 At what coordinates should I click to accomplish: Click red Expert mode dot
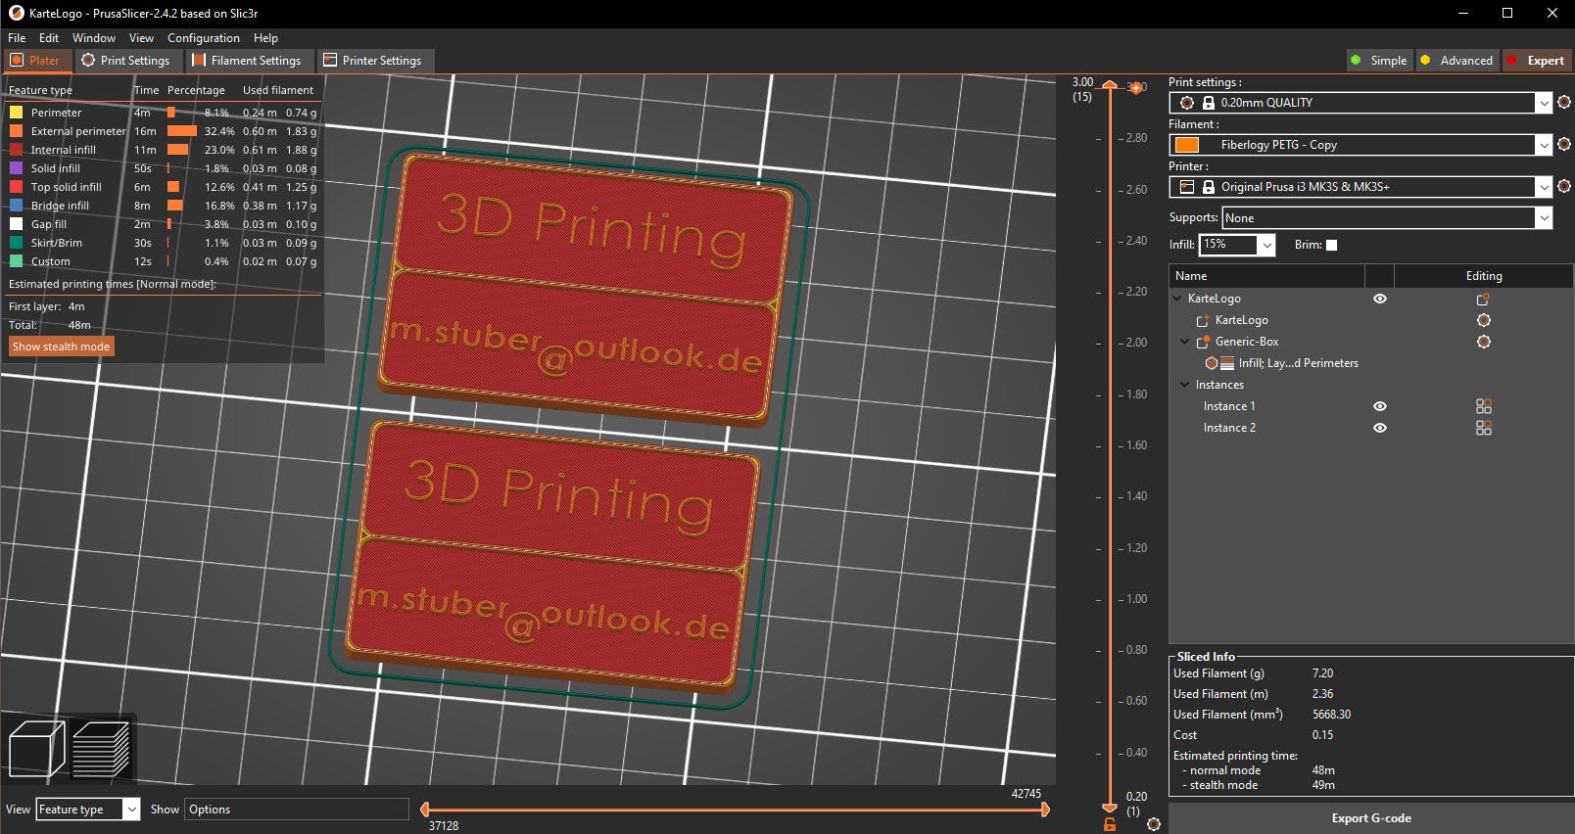(x=1511, y=60)
